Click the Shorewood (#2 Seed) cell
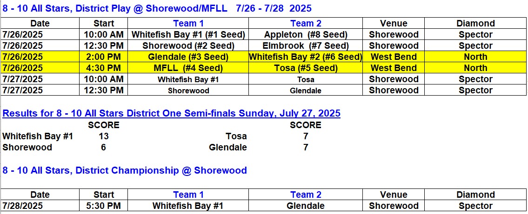528x214 pixels. pyautogui.click(x=188, y=45)
